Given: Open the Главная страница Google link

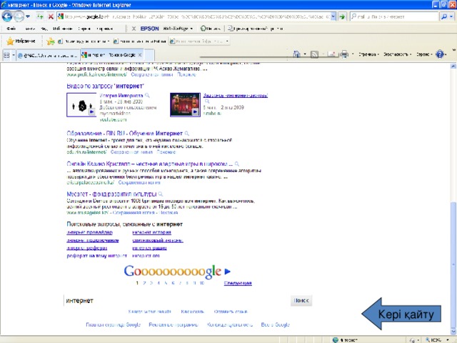Looking at the screenshot, I should point(113,324).
